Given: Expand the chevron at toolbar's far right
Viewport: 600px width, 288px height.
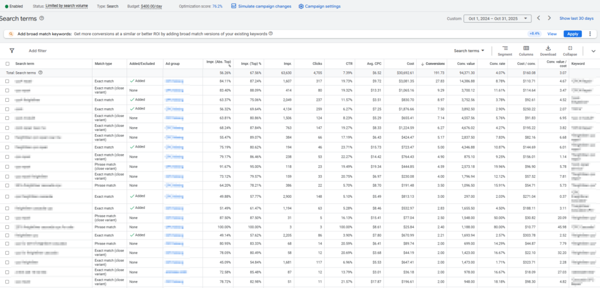Looking at the screenshot, I should tap(592, 51).
